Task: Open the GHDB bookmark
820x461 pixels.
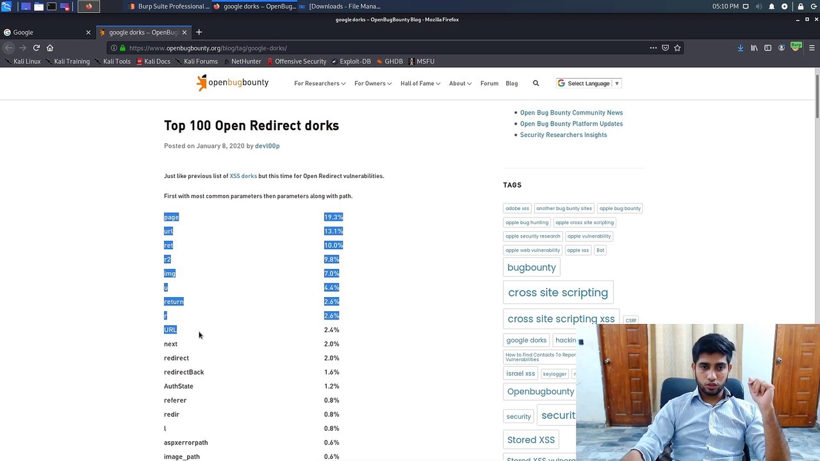Action: pos(389,61)
